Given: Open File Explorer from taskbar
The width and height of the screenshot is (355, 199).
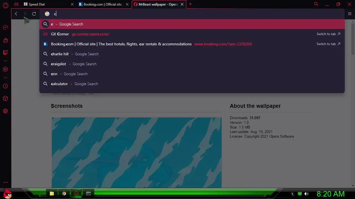Looking at the screenshot, I should 52,193.
